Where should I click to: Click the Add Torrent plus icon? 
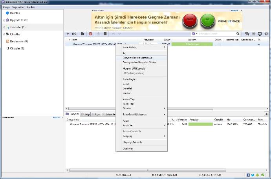click(68, 34)
